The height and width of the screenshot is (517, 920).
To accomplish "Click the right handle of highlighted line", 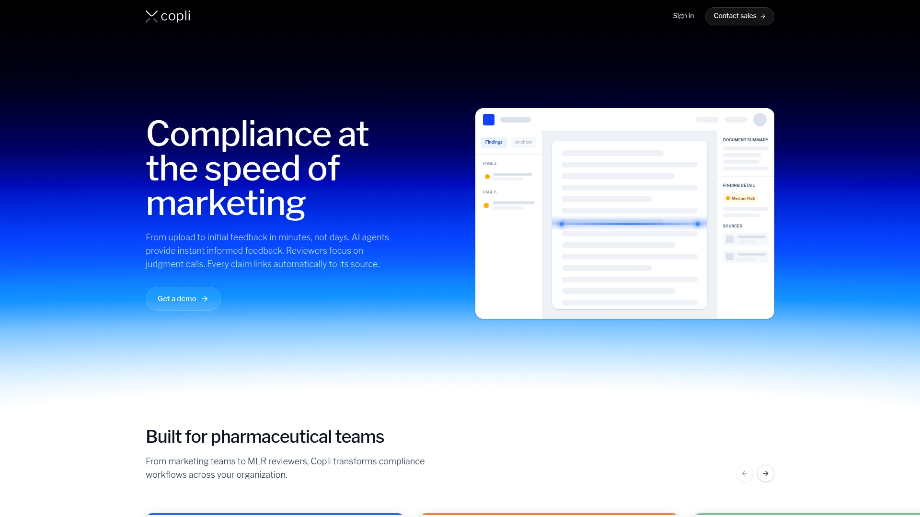I will (698, 224).
